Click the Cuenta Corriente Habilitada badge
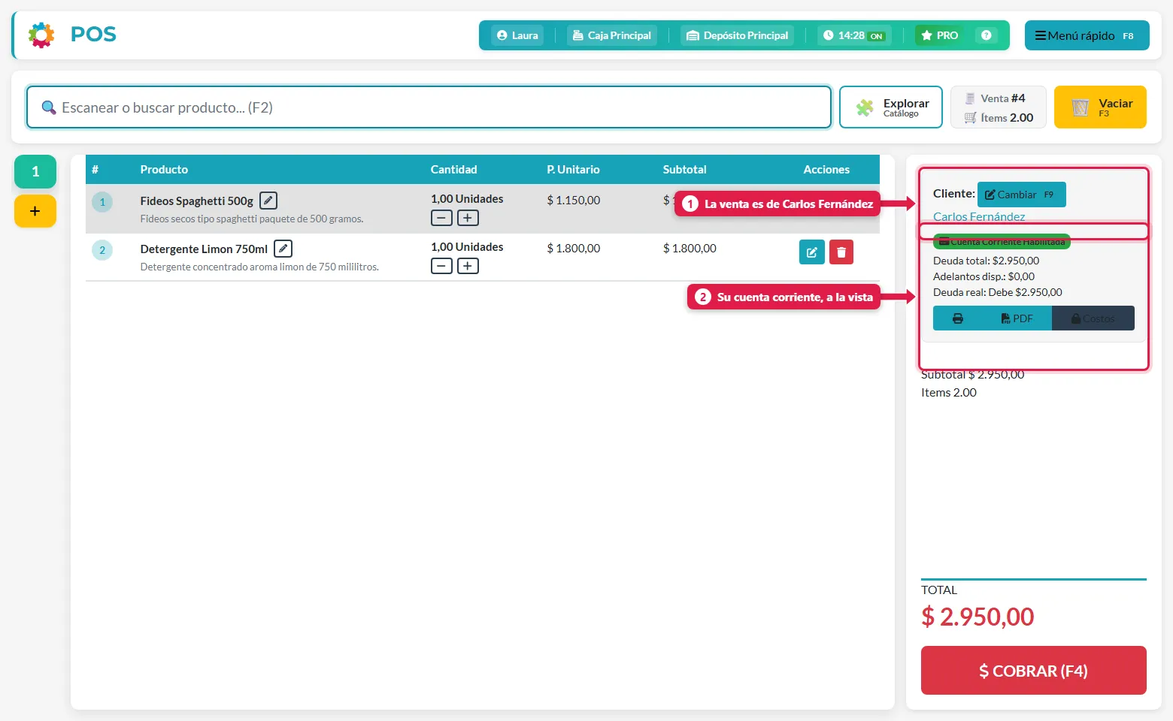Screen dimensions: 1173x721 click(1002, 242)
